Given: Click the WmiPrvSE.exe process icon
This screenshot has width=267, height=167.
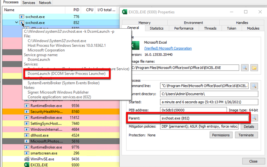Looking at the screenshot, I should tap(27, 159).
